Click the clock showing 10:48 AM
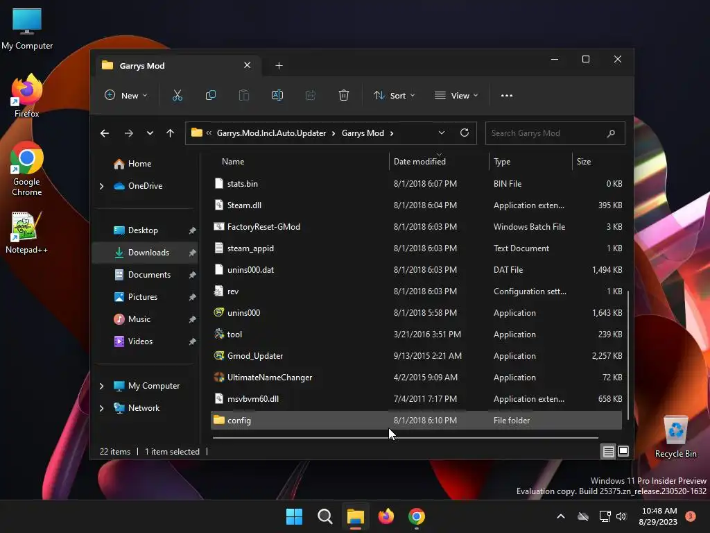This screenshot has height=533, width=710. (x=659, y=516)
